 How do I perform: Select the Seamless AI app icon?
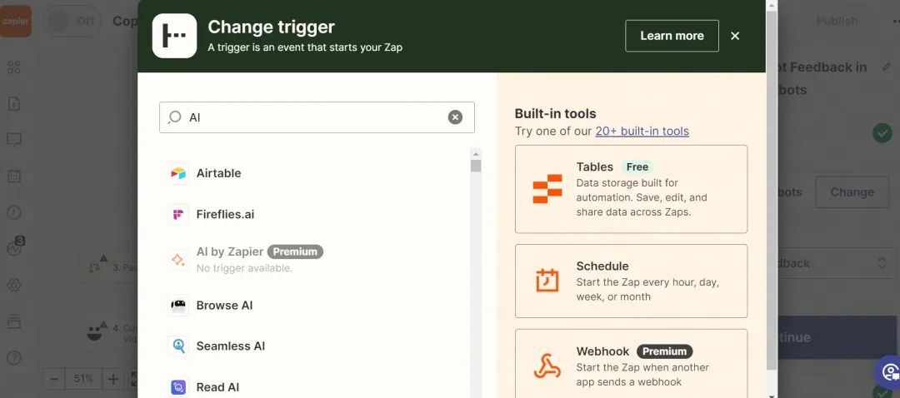pyautogui.click(x=178, y=346)
